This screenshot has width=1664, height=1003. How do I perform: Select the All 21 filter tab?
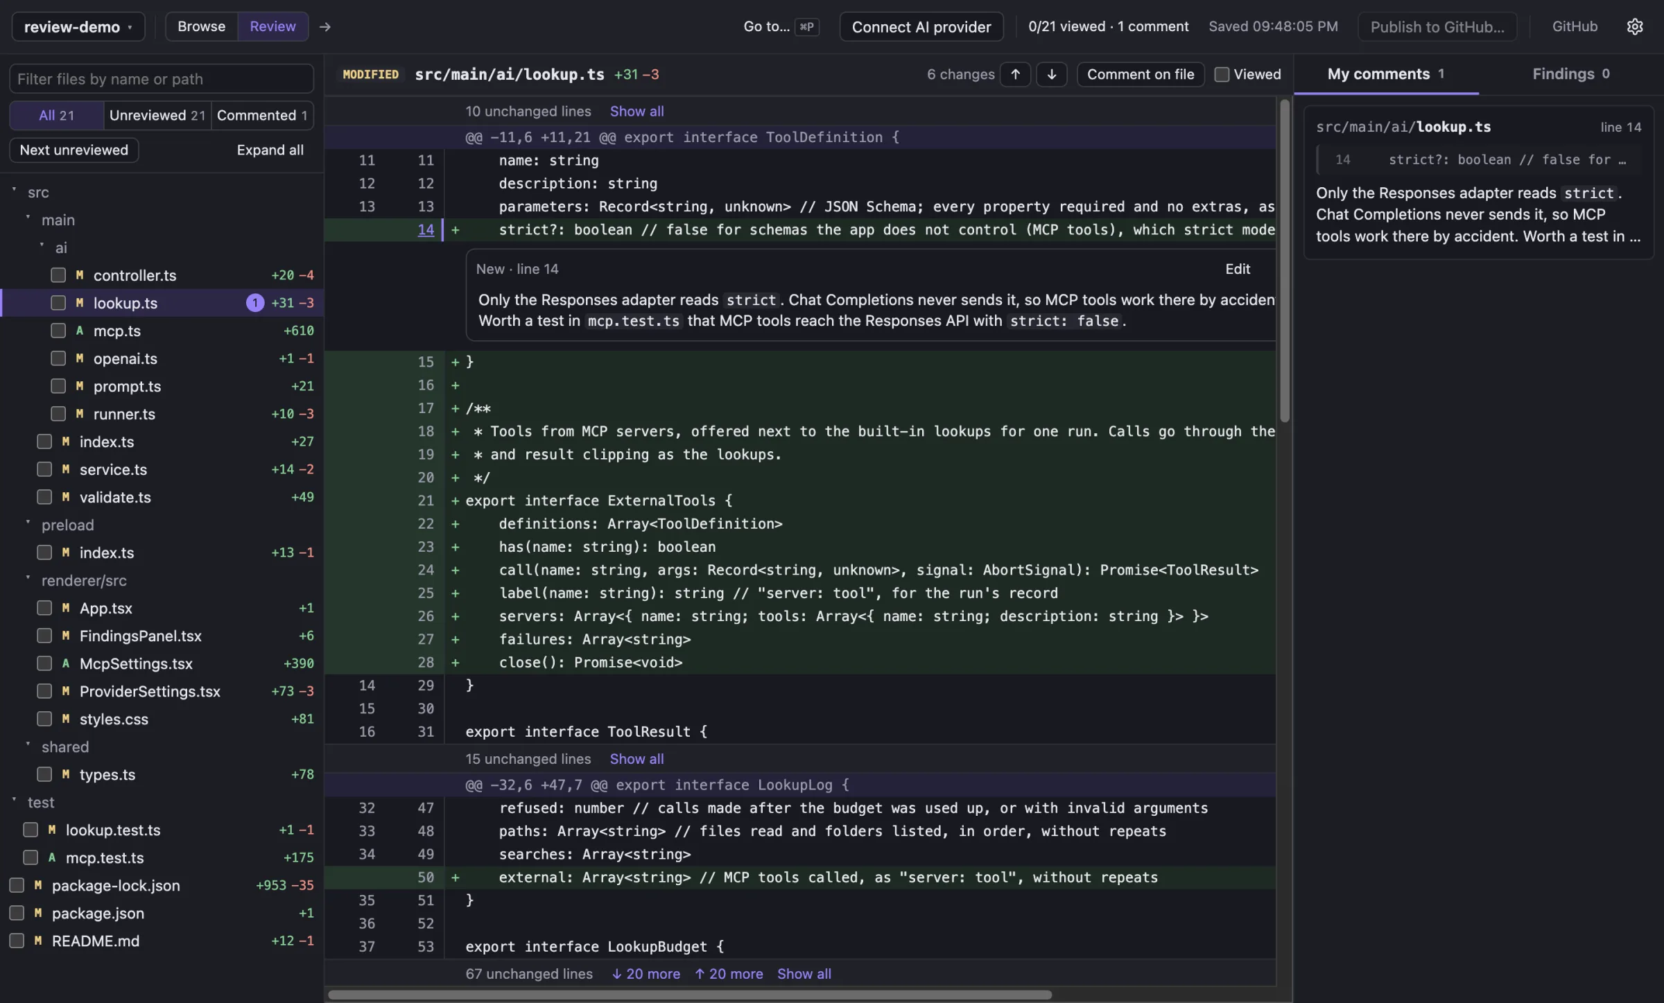[56, 115]
